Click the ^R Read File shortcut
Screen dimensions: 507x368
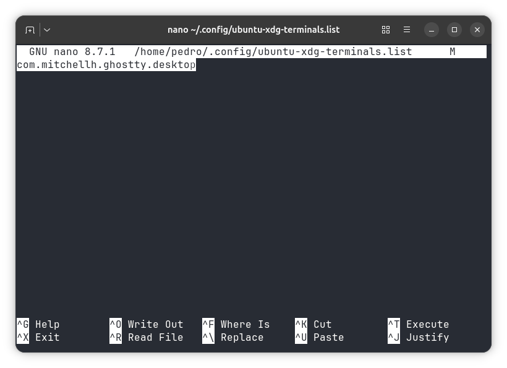click(x=147, y=338)
